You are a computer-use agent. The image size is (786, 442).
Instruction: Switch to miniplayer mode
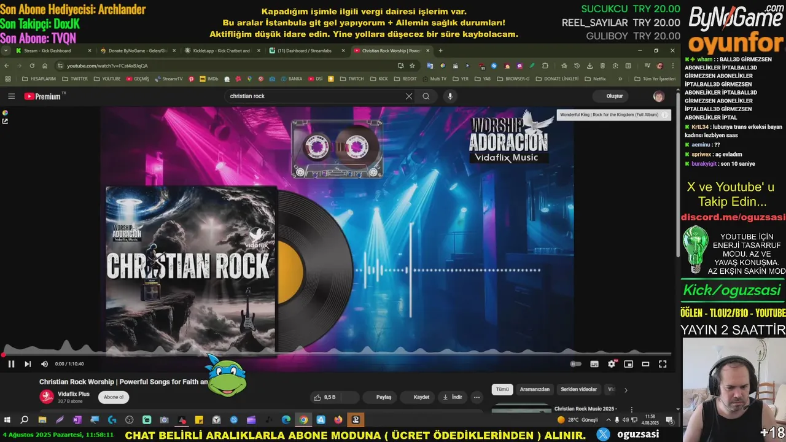(x=628, y=364)
